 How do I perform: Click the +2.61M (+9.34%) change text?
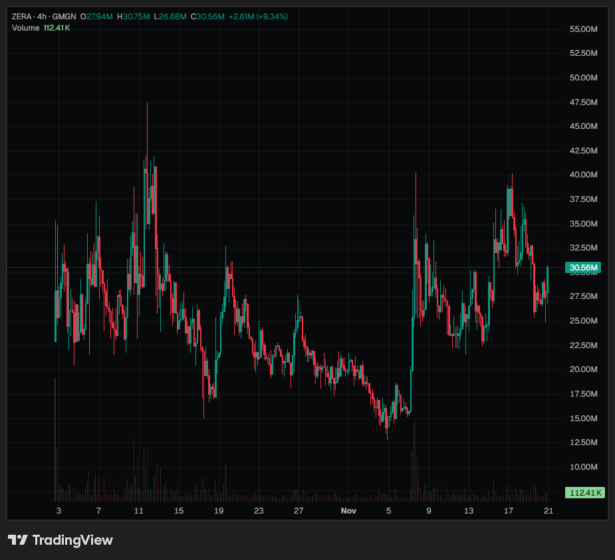[x=258, y=17]
